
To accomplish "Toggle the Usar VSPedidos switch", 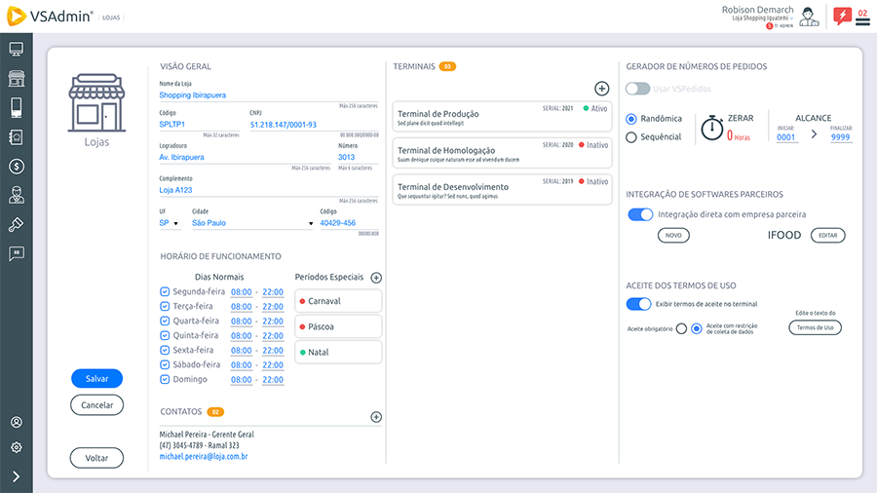I will [638, 89].
